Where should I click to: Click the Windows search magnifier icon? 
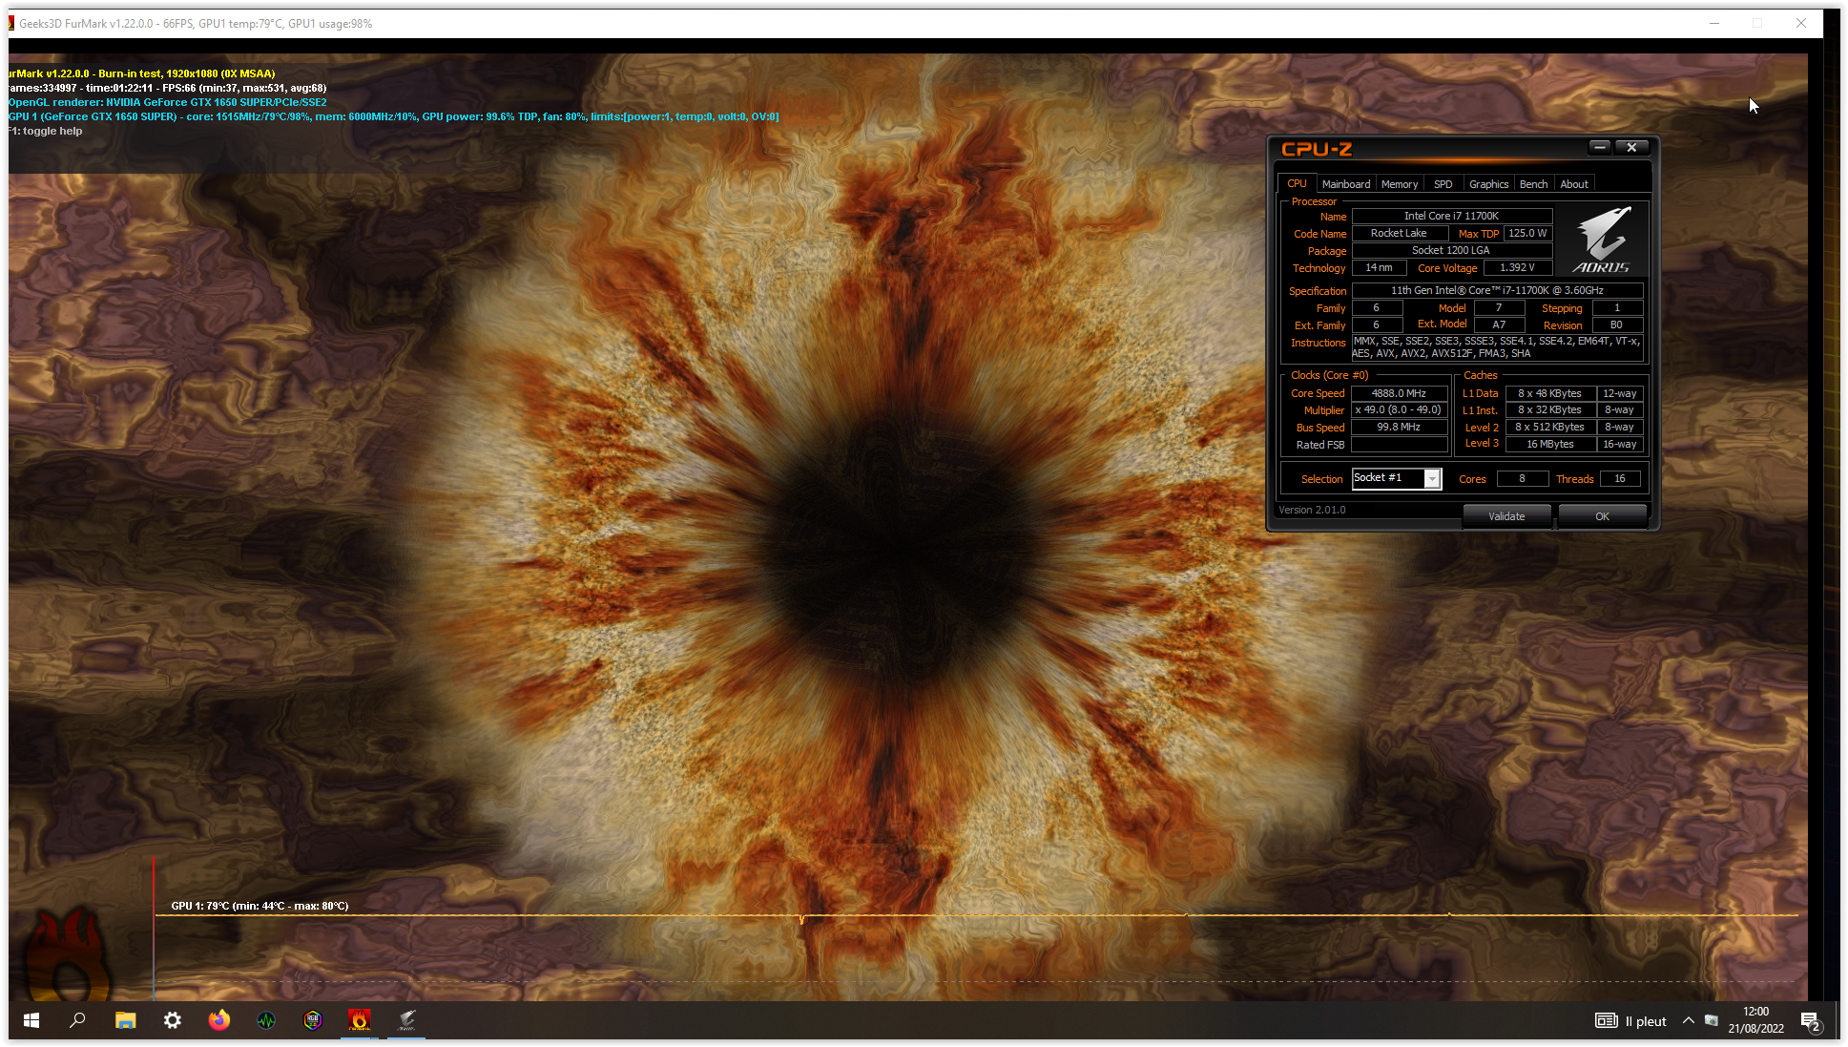click(x=78, y=1020)
